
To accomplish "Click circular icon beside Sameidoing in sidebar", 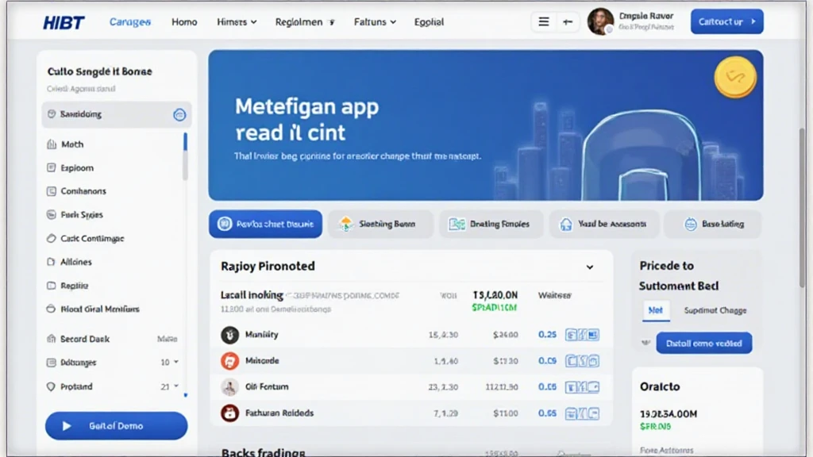I will [179, 115].
